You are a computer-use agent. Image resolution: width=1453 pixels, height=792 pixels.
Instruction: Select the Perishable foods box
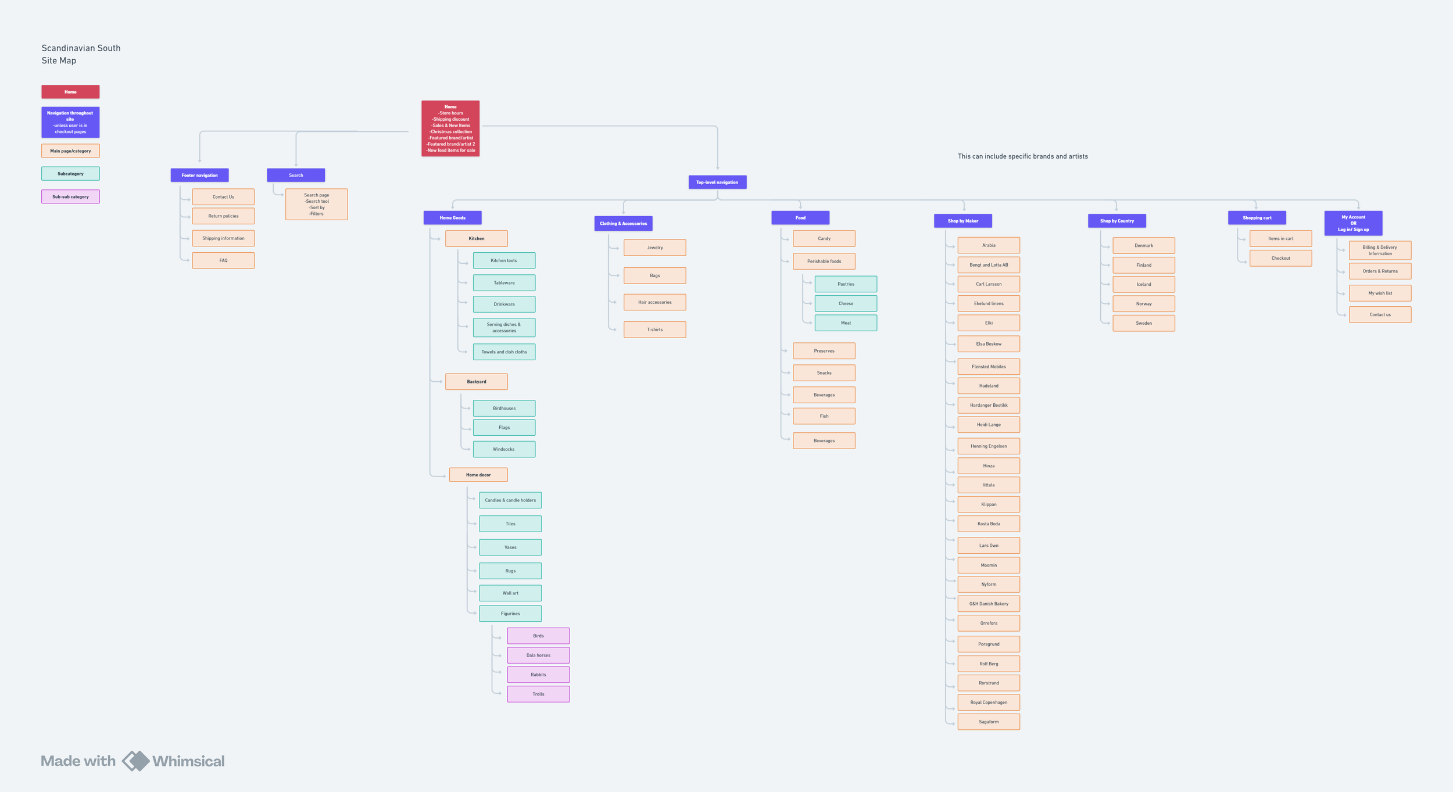(824, 261)
